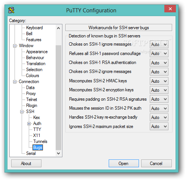Open dropdown for Miscomputes SSH-2 encryption keys
Image resolution: width=186 pixels, height=180 pixels.
(x=159, y=90)
